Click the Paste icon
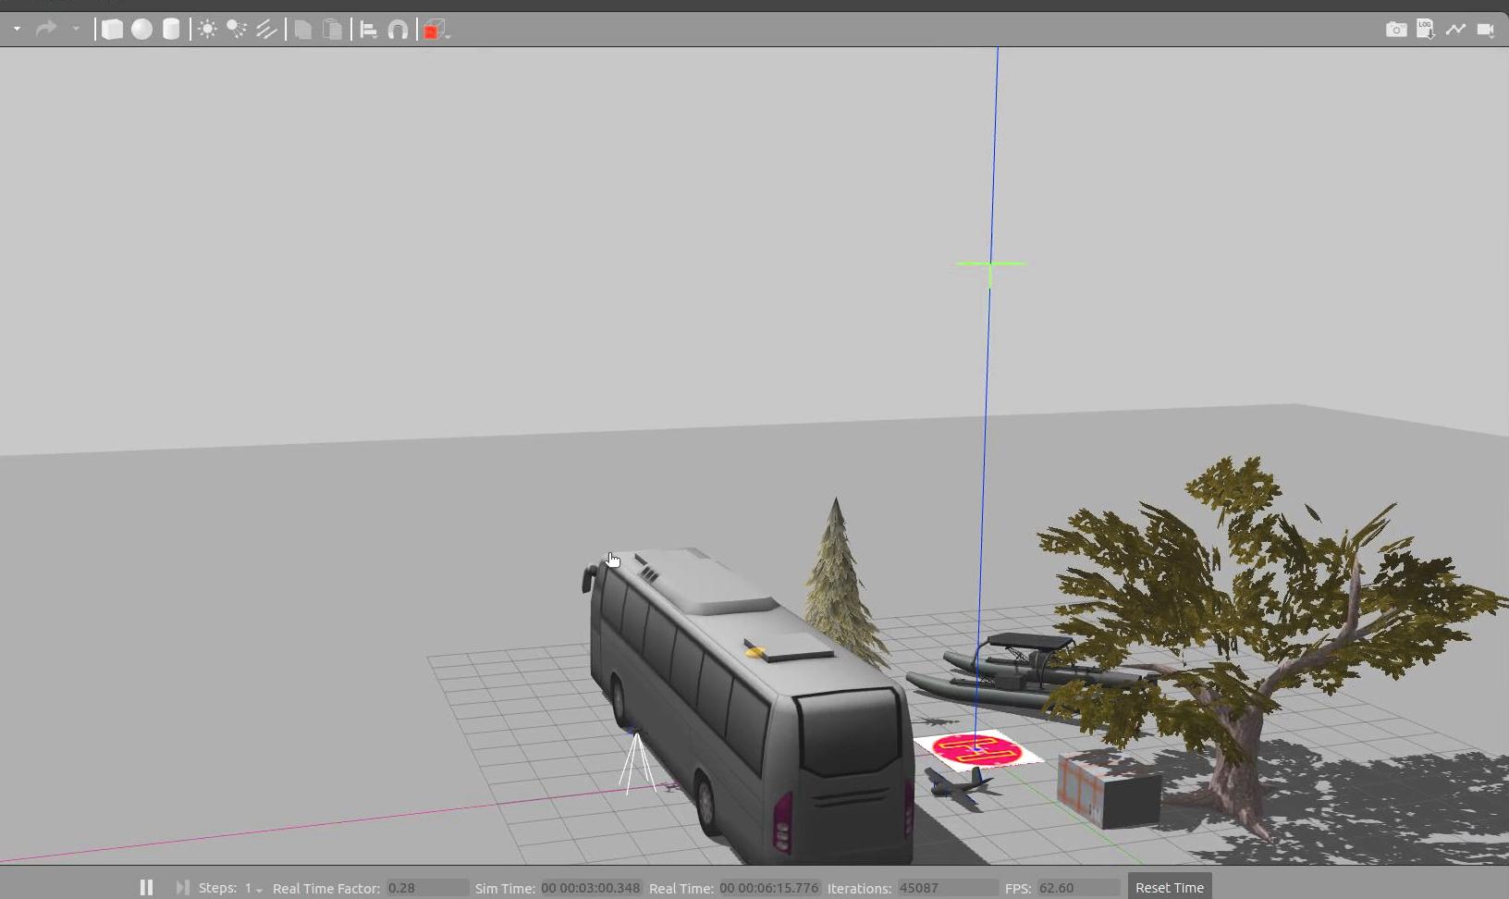 (332, 30)
